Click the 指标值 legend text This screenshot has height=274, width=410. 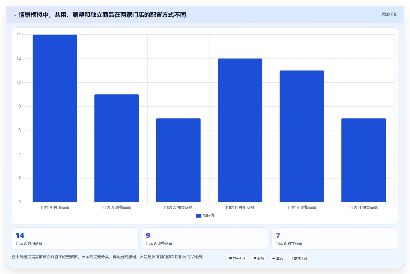[x=209, y=215]
